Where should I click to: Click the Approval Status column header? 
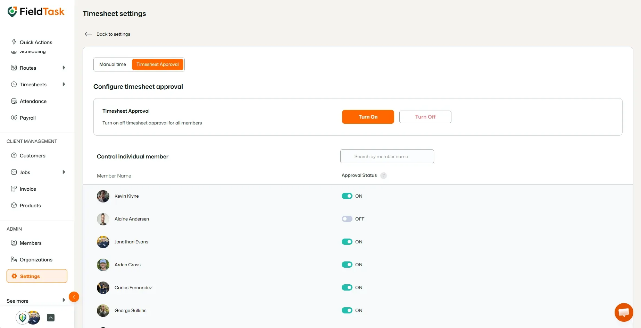pyautogui.click(x=359, y=175)
